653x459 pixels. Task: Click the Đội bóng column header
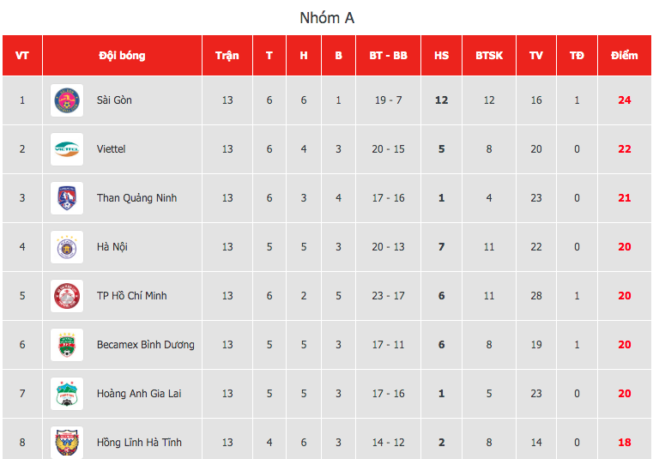(122, 56)
